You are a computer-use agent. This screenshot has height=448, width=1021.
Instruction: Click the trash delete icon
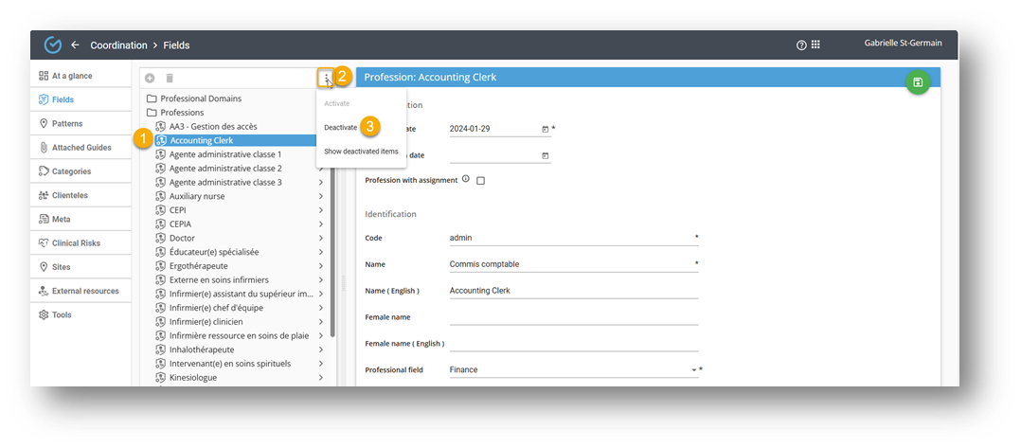[x=170, y=78]
